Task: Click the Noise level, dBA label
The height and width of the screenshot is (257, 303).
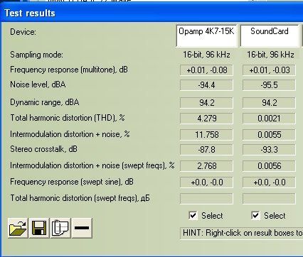Action: point(38,84)
